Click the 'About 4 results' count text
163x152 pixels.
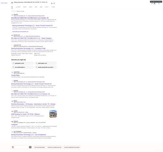tap(20, 11)
